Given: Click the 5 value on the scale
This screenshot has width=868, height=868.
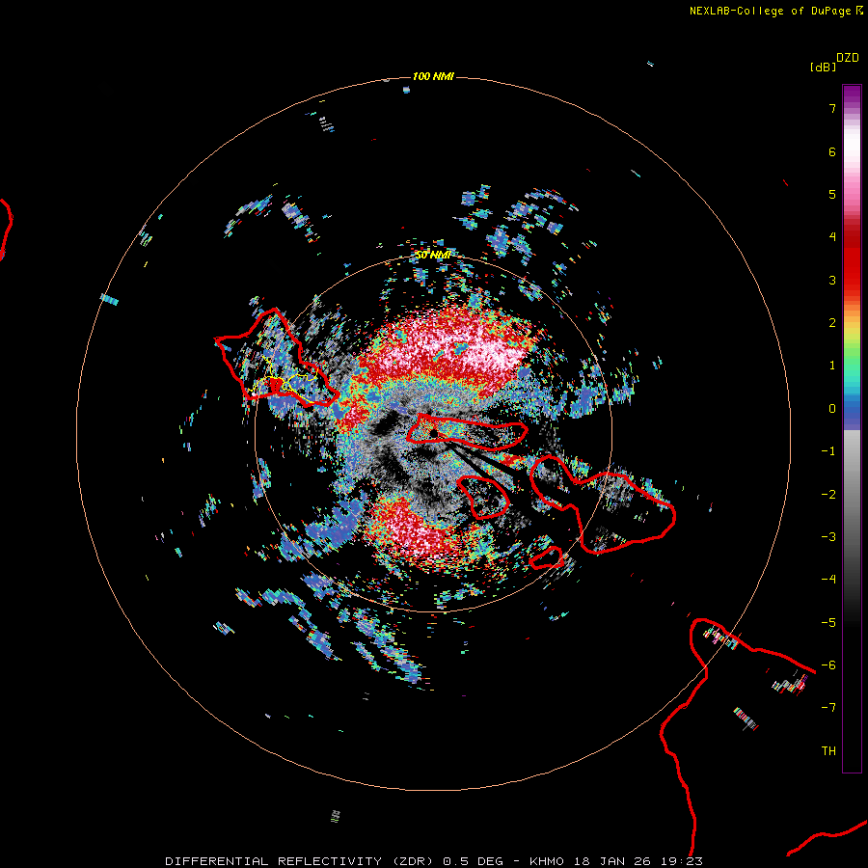Looking at the screenshot, I should (x=832, y=194).
